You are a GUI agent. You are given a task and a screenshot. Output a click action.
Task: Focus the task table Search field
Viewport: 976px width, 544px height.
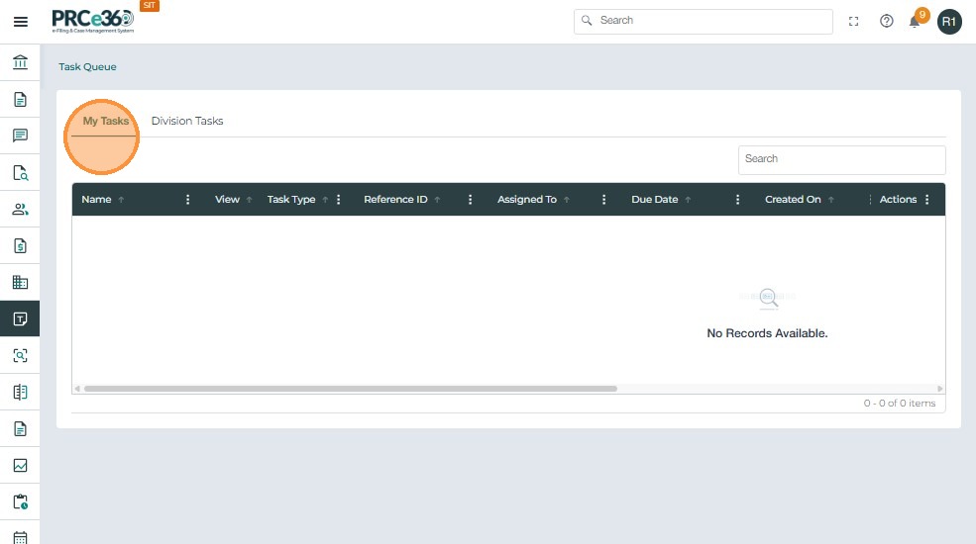841,159
